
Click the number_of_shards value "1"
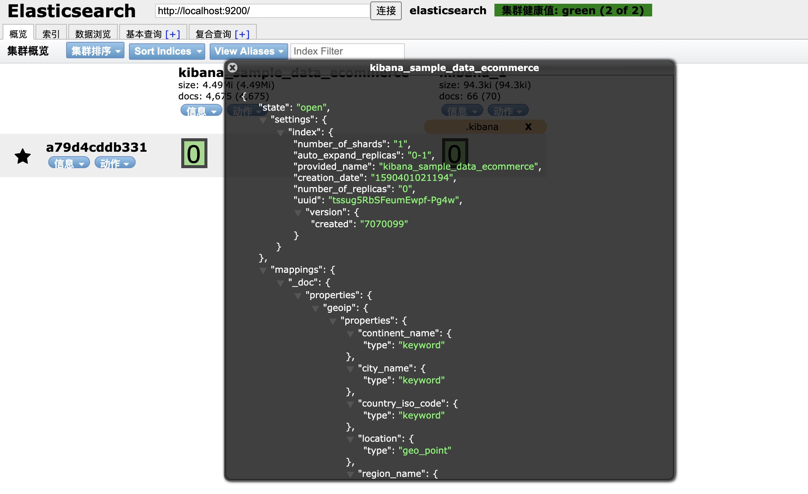400,144
